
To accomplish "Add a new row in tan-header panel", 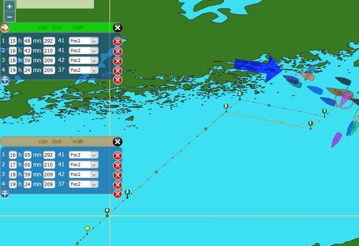I will [x=4, y=194].
